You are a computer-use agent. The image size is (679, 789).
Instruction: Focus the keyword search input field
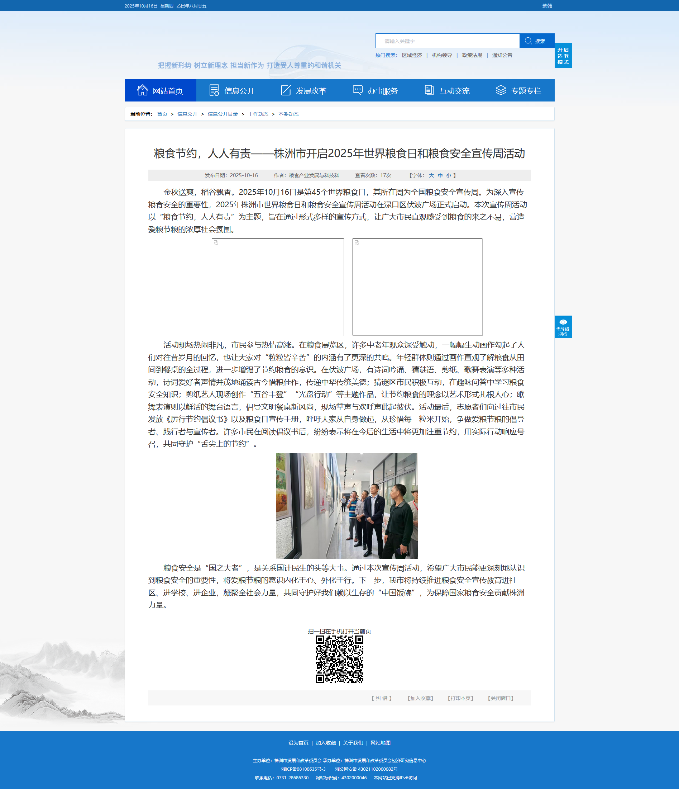[x=447, y=41]
